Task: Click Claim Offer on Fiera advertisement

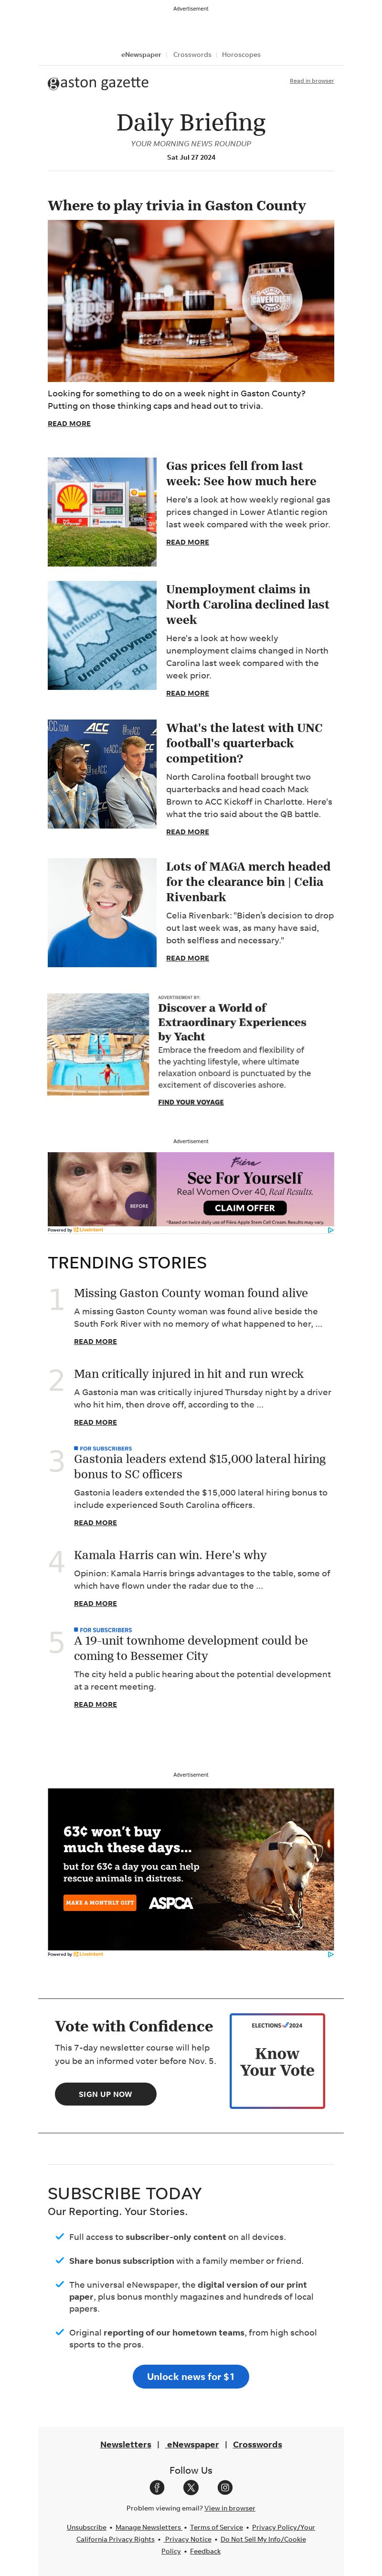Action: click(x=245, y=1207)
